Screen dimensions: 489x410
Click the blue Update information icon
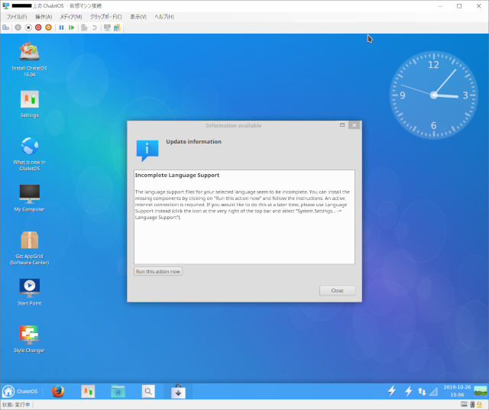(x=147, y=150)
